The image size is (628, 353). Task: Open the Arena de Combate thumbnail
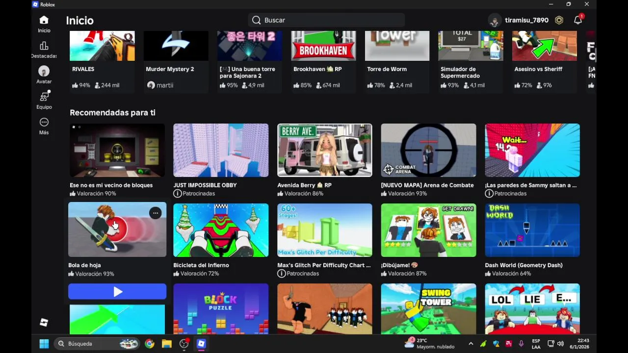pyautogui.click(x=428, y=150)
